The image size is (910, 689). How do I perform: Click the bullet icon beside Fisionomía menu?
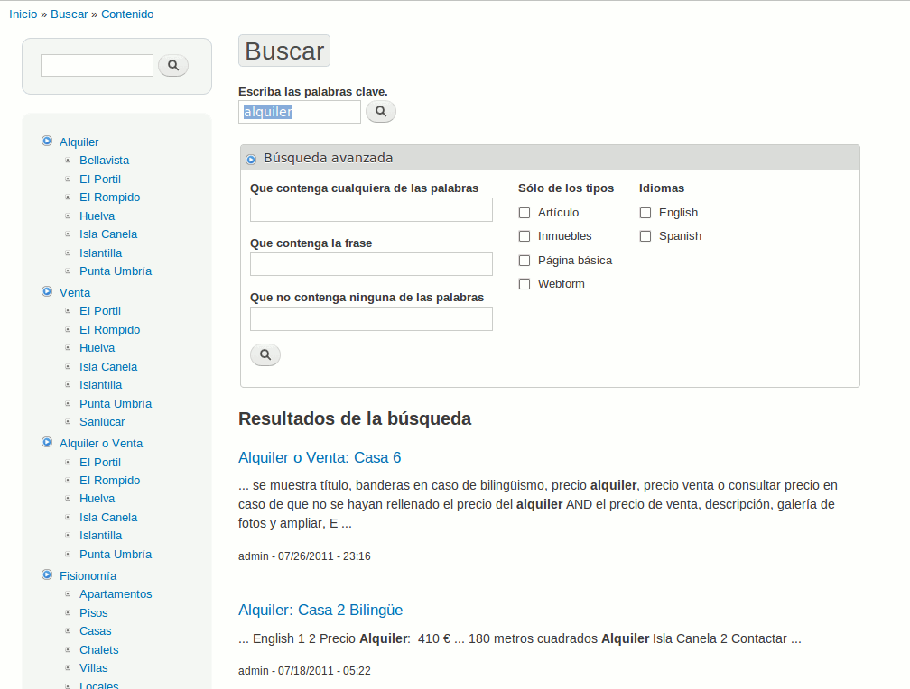click(47, 575)
